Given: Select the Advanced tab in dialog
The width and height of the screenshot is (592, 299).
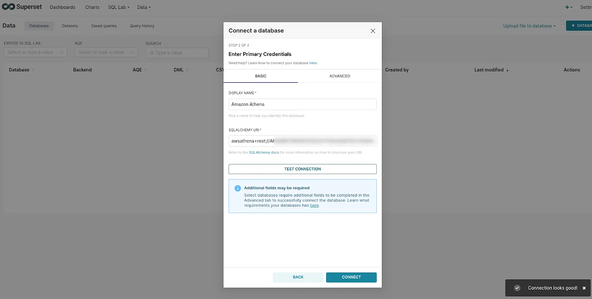Looking at the screenshot, I should coord(340,76).
